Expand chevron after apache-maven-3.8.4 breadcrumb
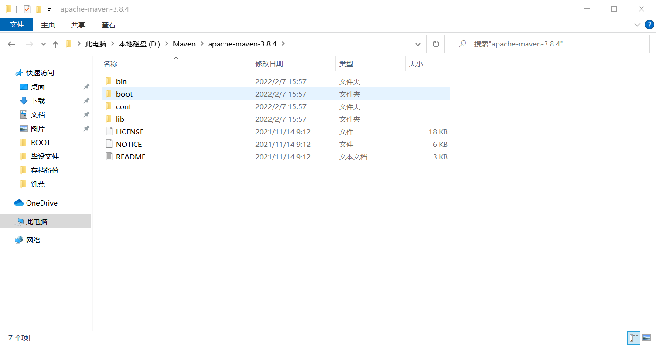This screenshot has width=656, height=345. point(283,44)
